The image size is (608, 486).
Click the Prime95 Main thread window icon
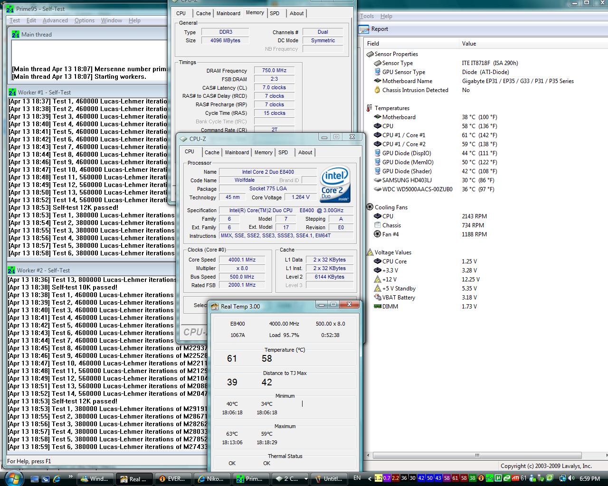click(x=16, y=34)
